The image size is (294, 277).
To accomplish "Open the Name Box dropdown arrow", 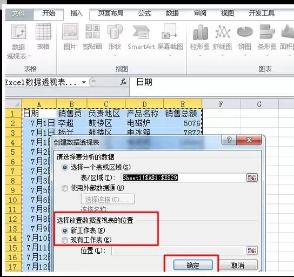I will (84, 82).
